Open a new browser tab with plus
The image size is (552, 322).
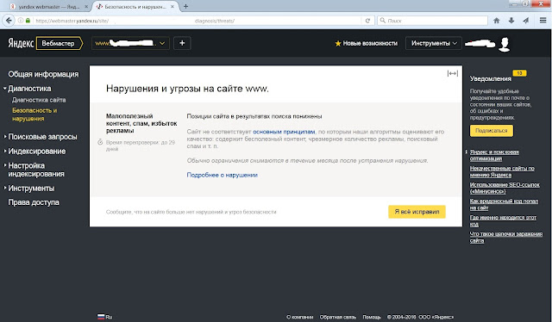[x=185, y=6]
